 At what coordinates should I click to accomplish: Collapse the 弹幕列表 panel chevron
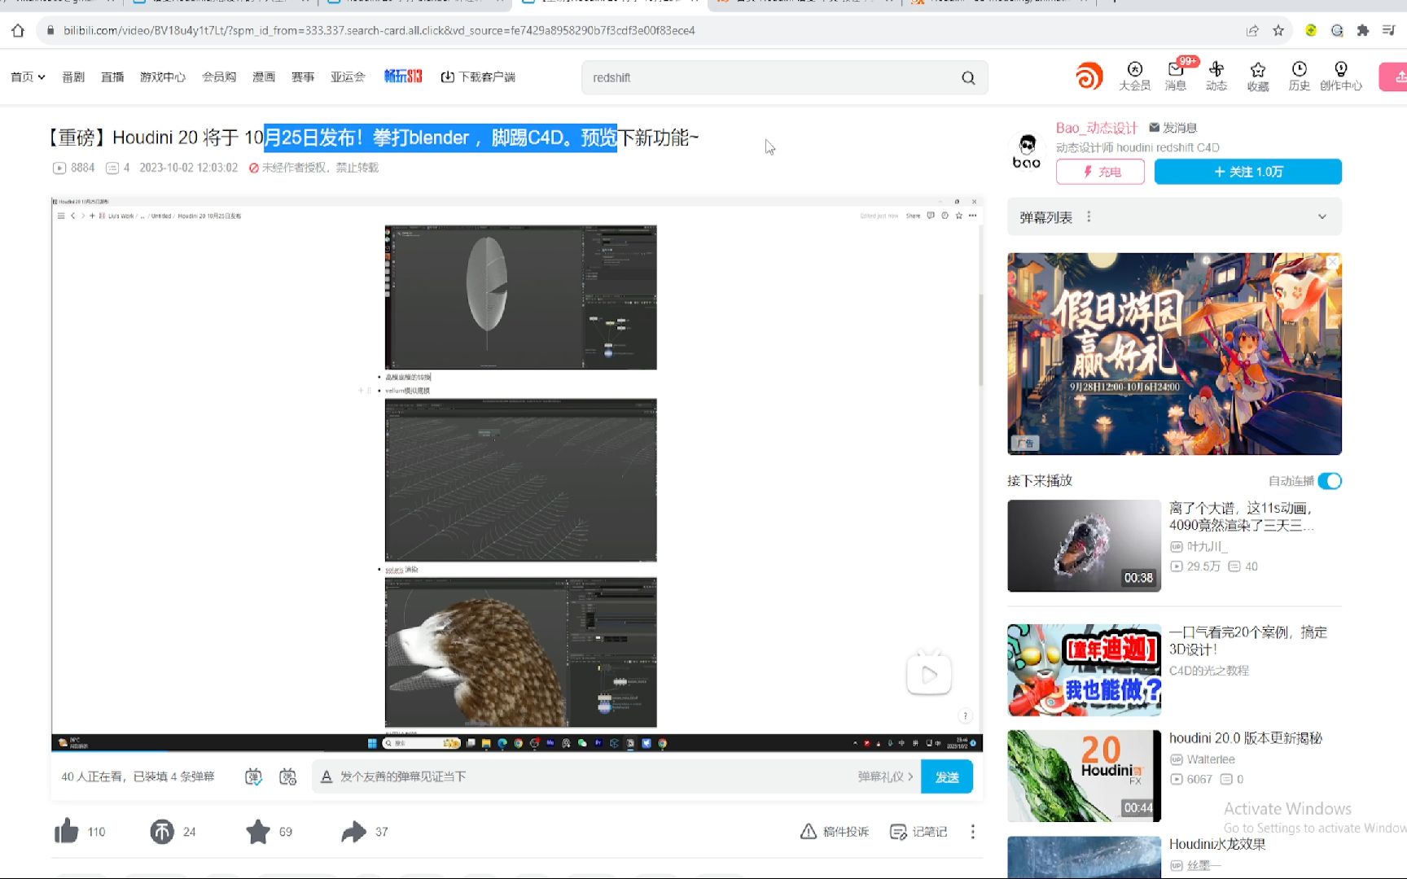click(x=1322, y=216)
